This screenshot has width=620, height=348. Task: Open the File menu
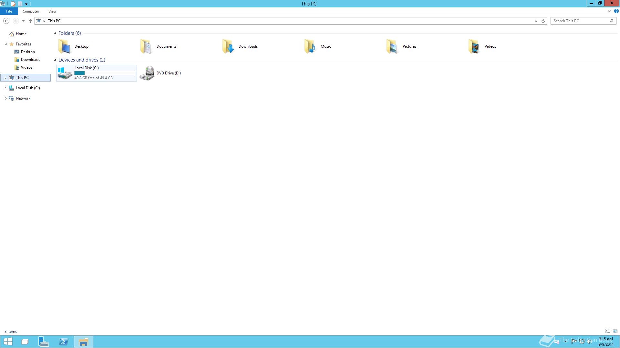(9, 11)
